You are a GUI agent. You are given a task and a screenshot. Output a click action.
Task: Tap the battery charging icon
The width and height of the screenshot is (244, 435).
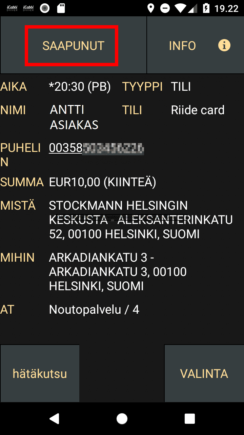[x=206, y=8]
